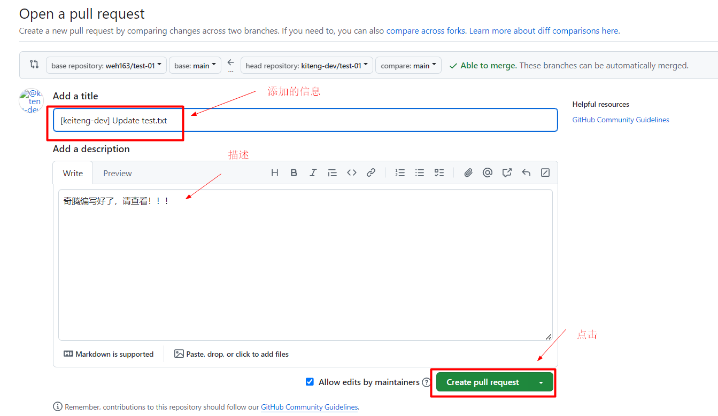Click the Markdown is supported icon
Image resolution: width=718 pixels, height=416 pixels.
click(68, 354)
